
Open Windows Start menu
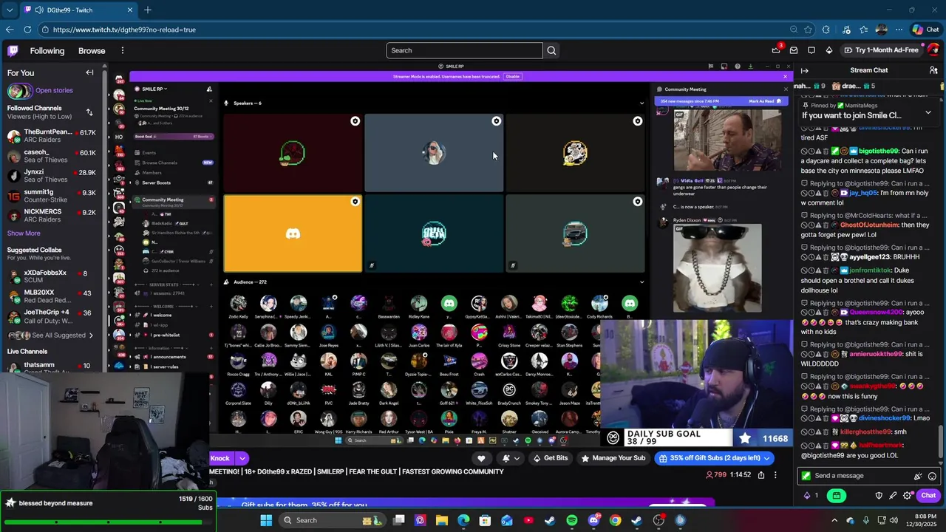pos(266,520)
